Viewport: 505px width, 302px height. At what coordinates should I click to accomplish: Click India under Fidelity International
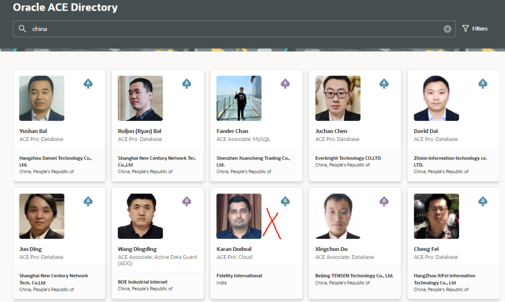point(221,283)
